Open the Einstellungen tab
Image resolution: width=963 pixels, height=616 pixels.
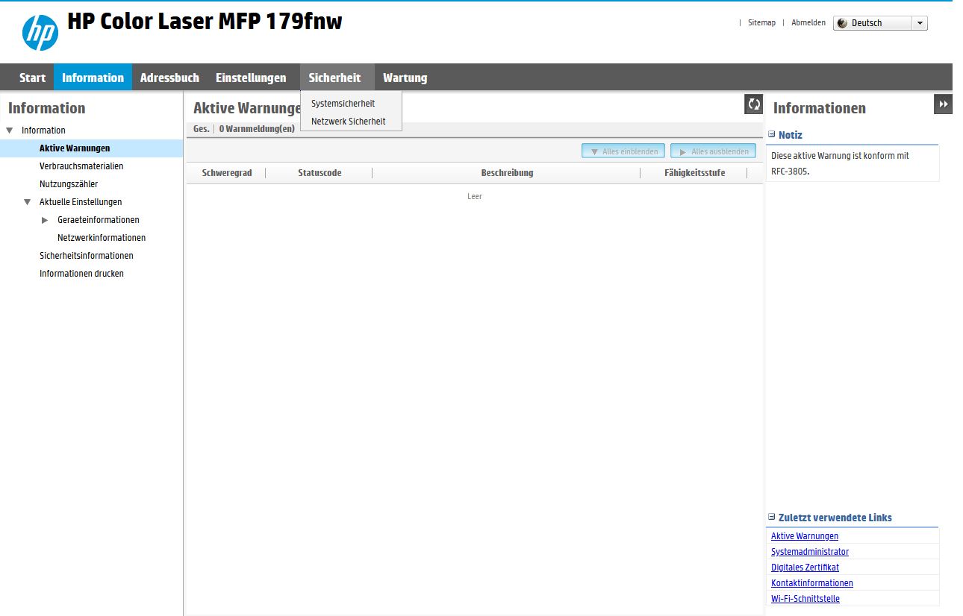pyautogui.click(x=251, y=78)
